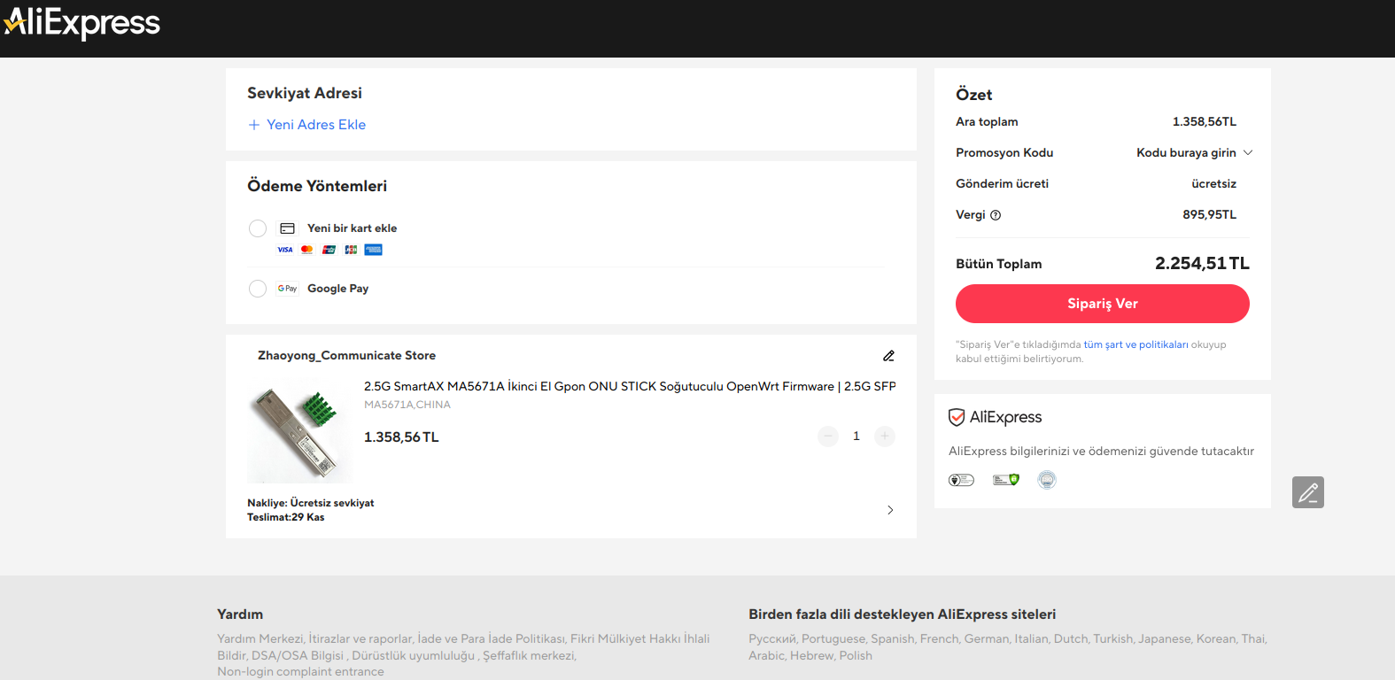Switch to the Русский AliExpress site
This screenshot has width=1395, height=680.
771,638
